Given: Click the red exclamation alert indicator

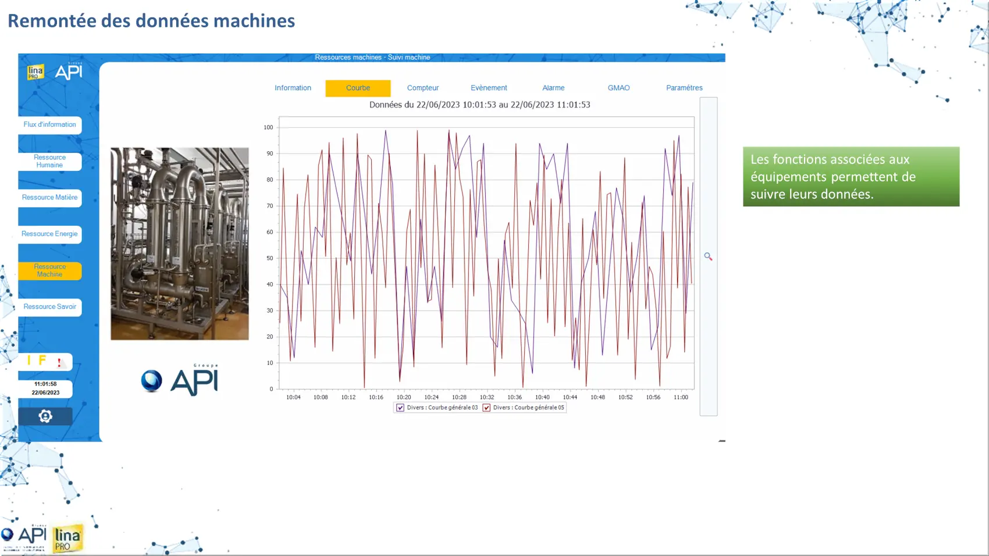Looking at the screenshot, I should (59, 362).
